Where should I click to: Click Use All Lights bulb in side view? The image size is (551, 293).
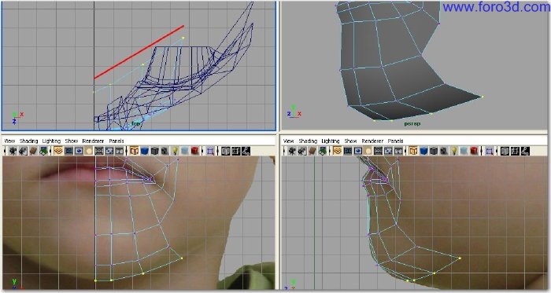coord(454,151)
